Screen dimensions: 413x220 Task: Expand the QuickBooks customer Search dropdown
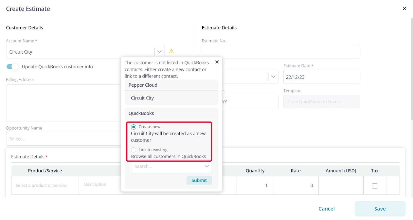pos(207,166)
